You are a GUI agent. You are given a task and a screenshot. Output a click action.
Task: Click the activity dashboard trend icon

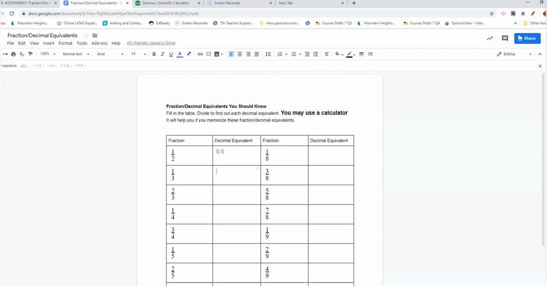point(490,38)
